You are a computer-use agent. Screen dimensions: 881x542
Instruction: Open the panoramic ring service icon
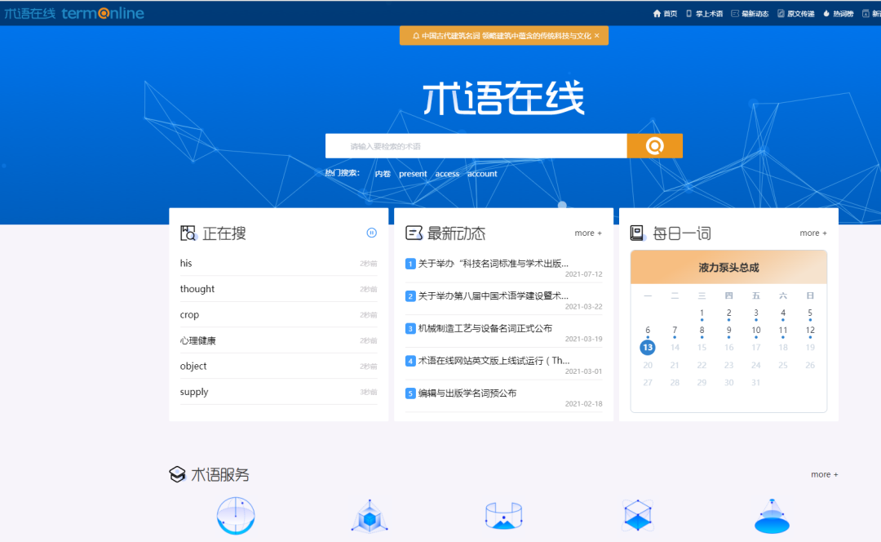(x=503, y=516)
